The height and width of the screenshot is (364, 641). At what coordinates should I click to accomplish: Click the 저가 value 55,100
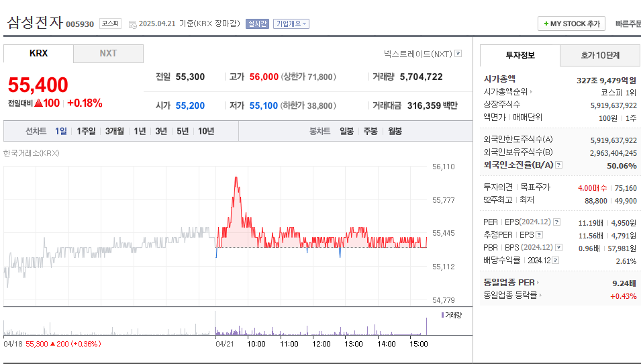pos(264,105)
